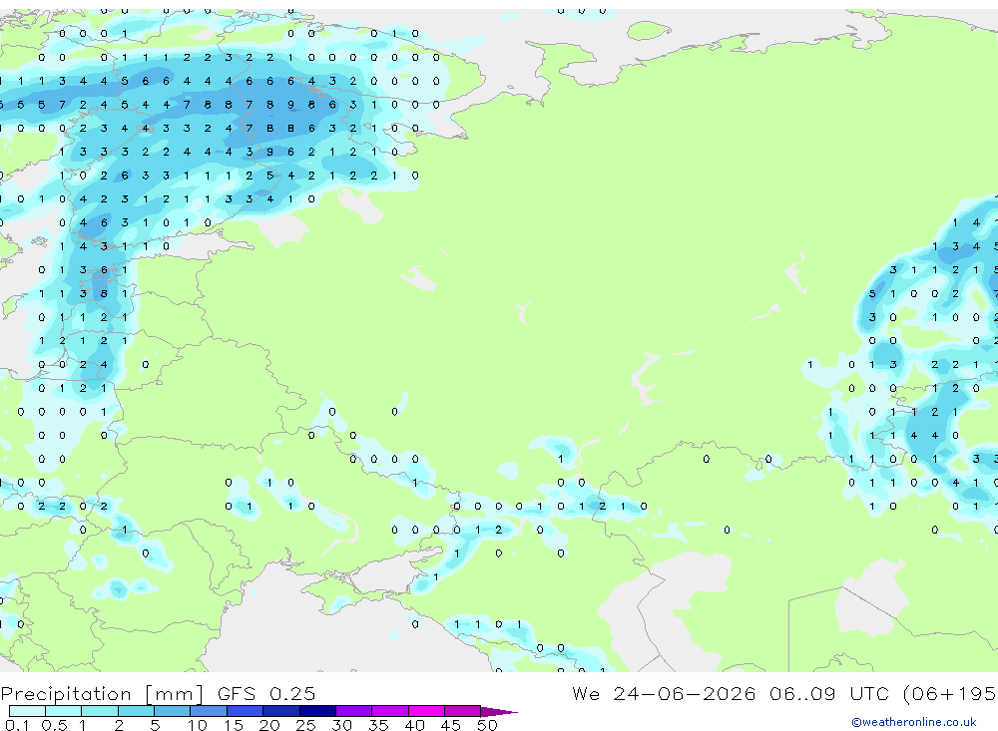Click the '10' legend scale label
Image resolution: width=998 pixels, height=731 pixels.
tap(198, 725)
